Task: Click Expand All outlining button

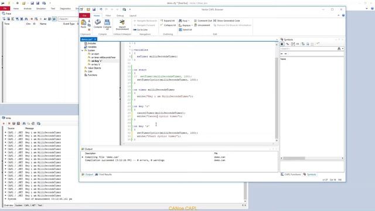Action: click(x=168, y=21)
